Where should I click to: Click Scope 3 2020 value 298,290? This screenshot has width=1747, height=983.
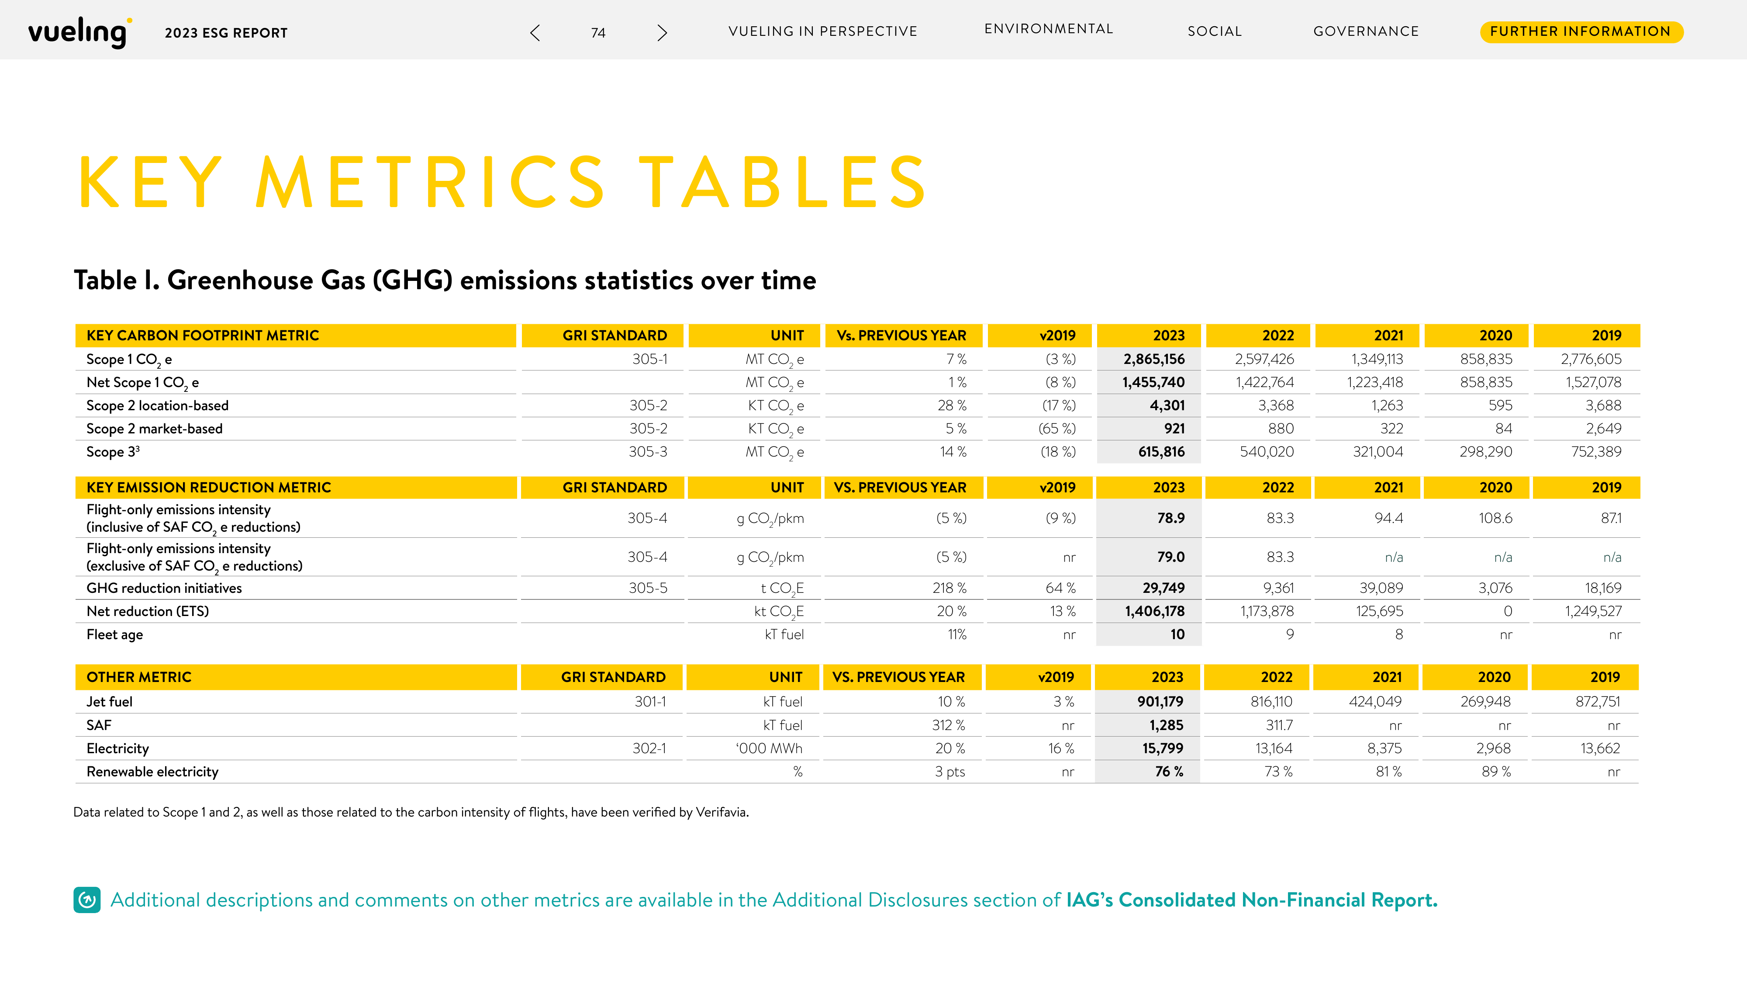[x=1486, y=452]
